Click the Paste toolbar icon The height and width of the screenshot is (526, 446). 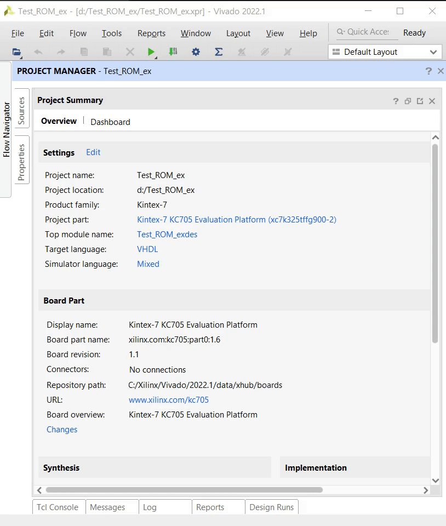107,52
